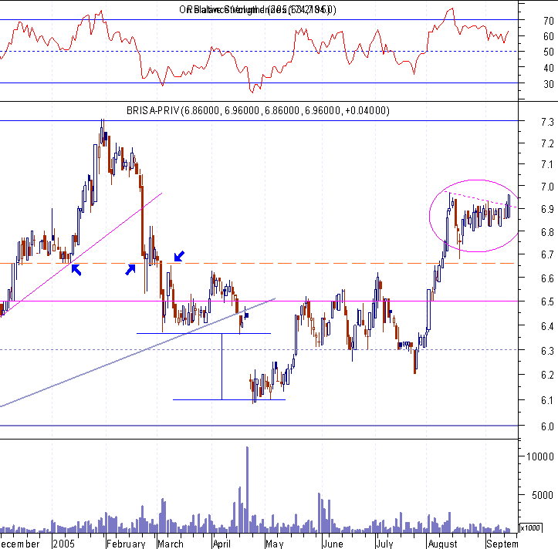Click the overlapping Relative Strength indicator title
The image size is (558, 549).
pos(257,9)
